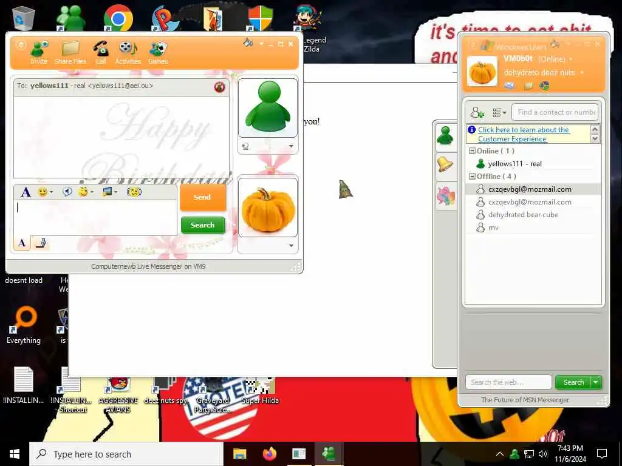Pick a wink to send
Screen dimensions: 622x466
(83, 192)
